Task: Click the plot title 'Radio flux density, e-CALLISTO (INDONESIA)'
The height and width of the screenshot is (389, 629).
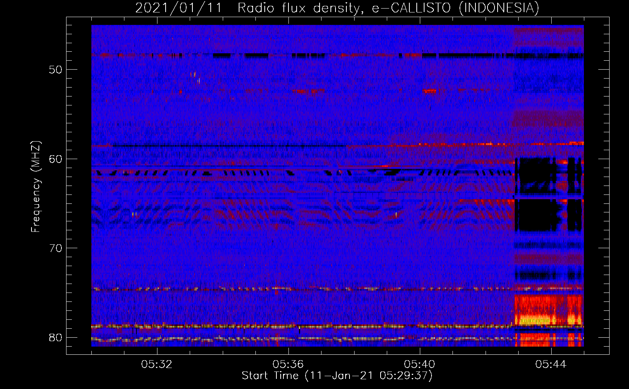Action: click(388, 8)
